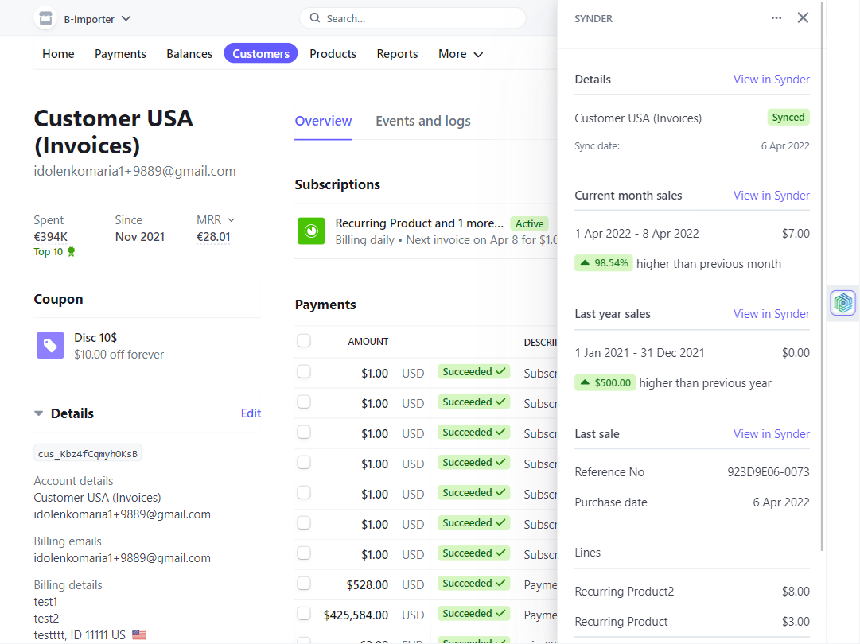Click the search magnifier icon

[315, 18]
